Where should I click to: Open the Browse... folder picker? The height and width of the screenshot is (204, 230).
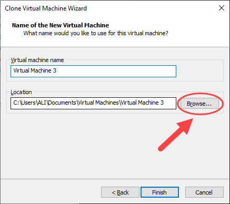coord(200,104)
